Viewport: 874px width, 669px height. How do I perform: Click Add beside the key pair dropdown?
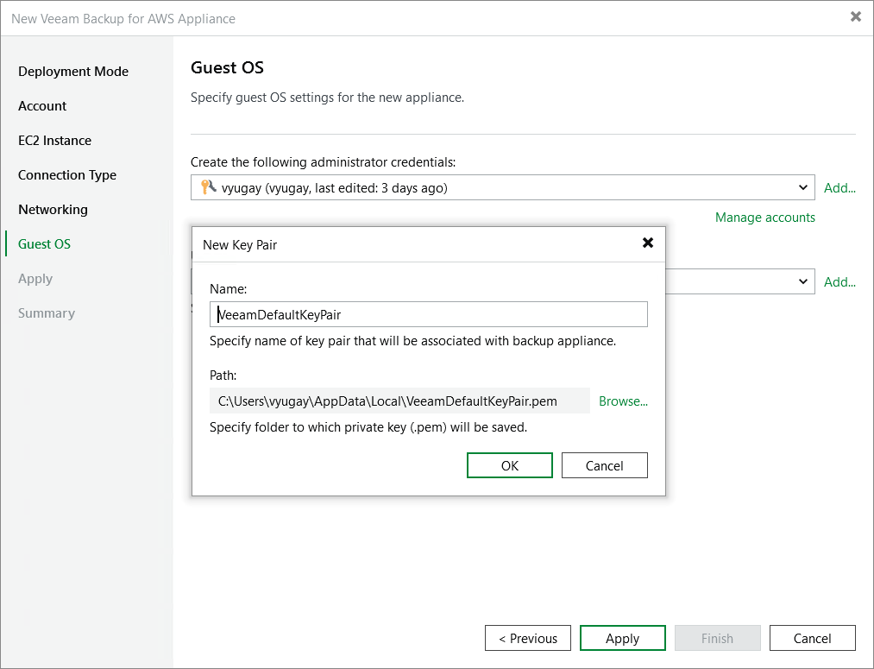(839, 281)
